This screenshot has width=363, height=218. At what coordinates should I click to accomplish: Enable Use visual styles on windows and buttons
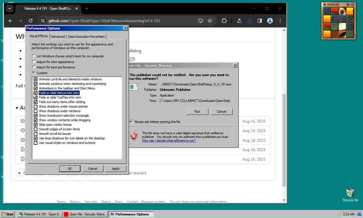pyautogui.click(x=36, y=143)
